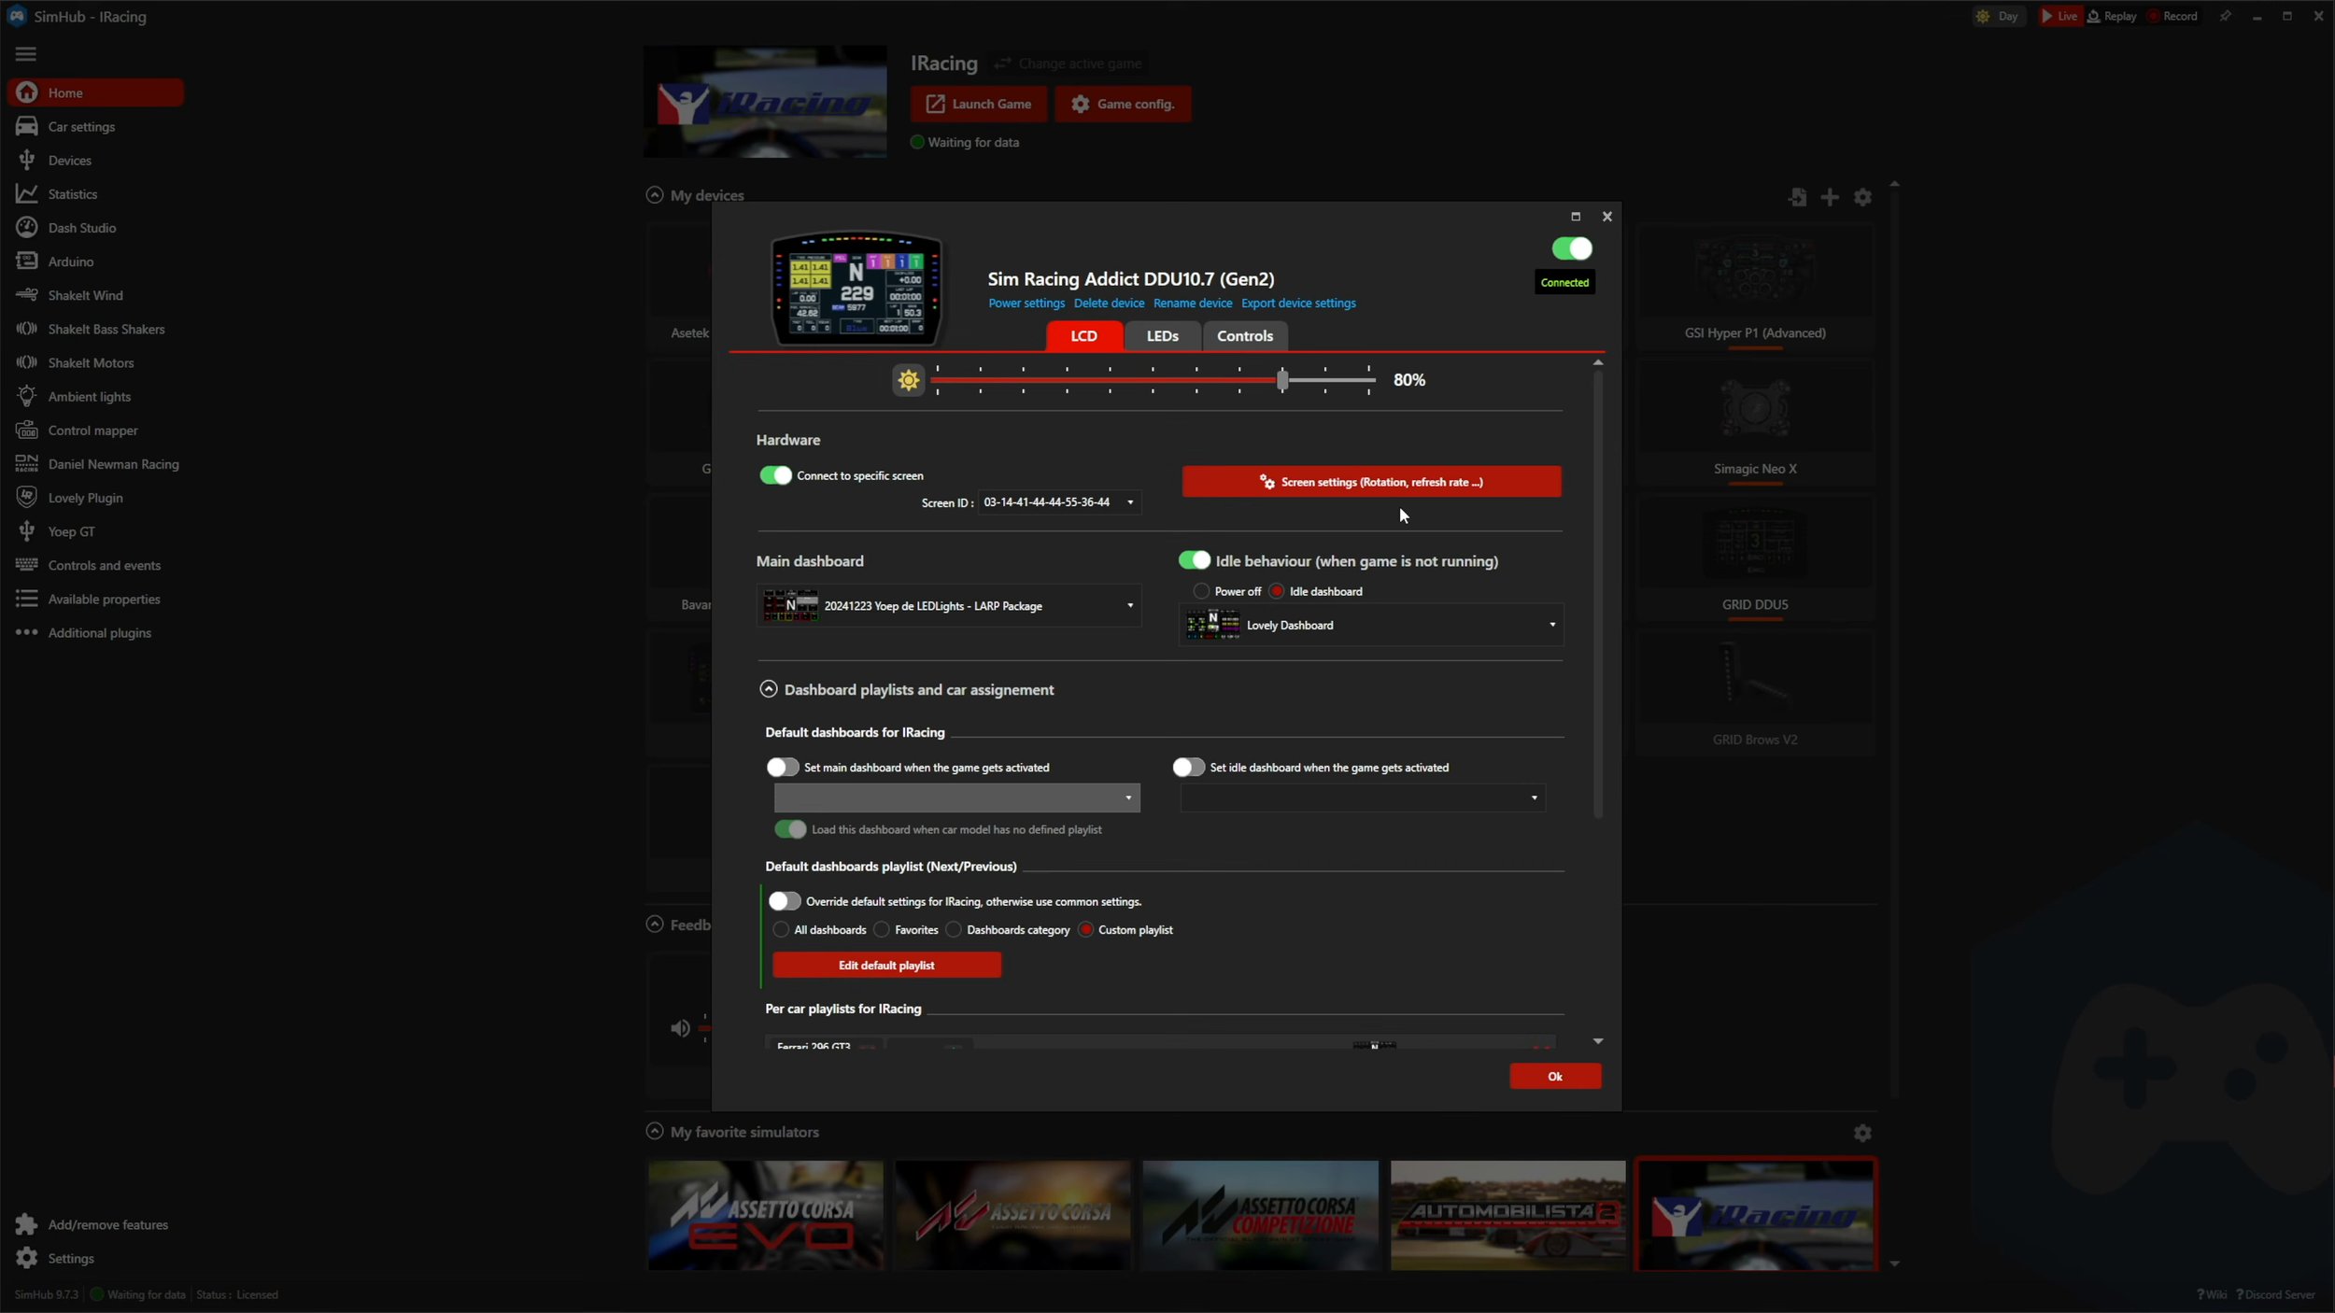Open the Main dashboard dropdown
This screenshot has height=1313, width=2335.
949,606
